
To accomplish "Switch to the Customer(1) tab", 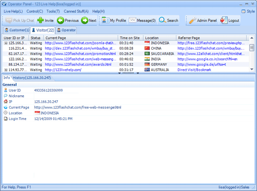I will coord(17,30).
